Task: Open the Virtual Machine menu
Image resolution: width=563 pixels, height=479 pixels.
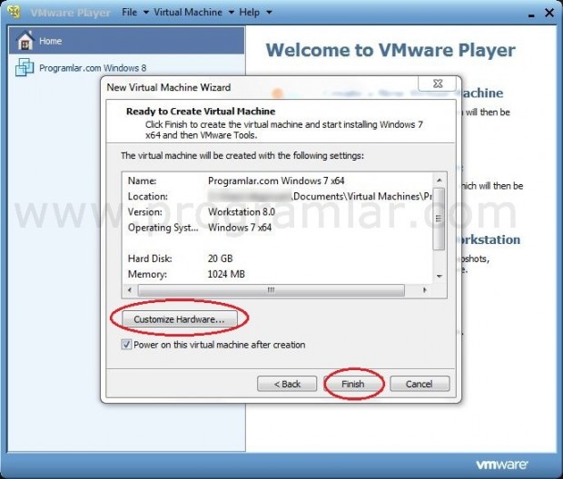Action: (x=188, y=12)
